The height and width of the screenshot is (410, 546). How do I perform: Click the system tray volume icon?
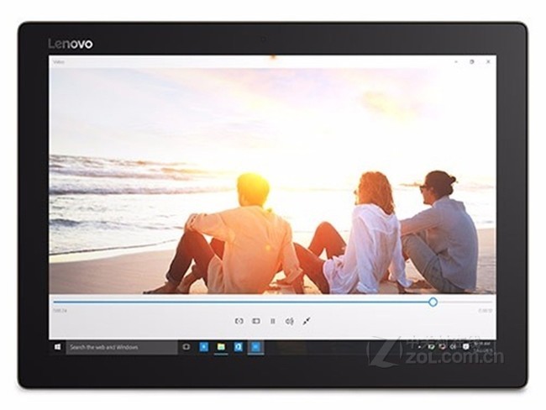pos(453,347)
